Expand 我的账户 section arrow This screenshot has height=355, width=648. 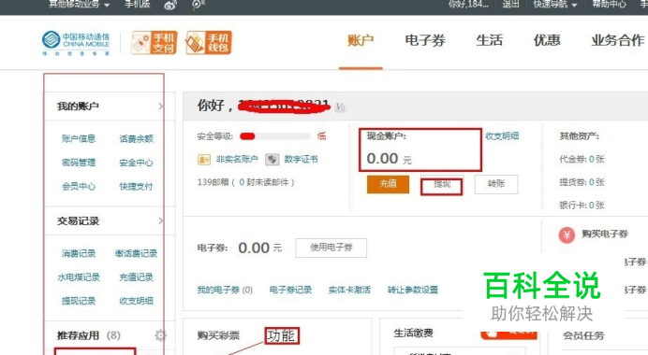pos(161,106)
